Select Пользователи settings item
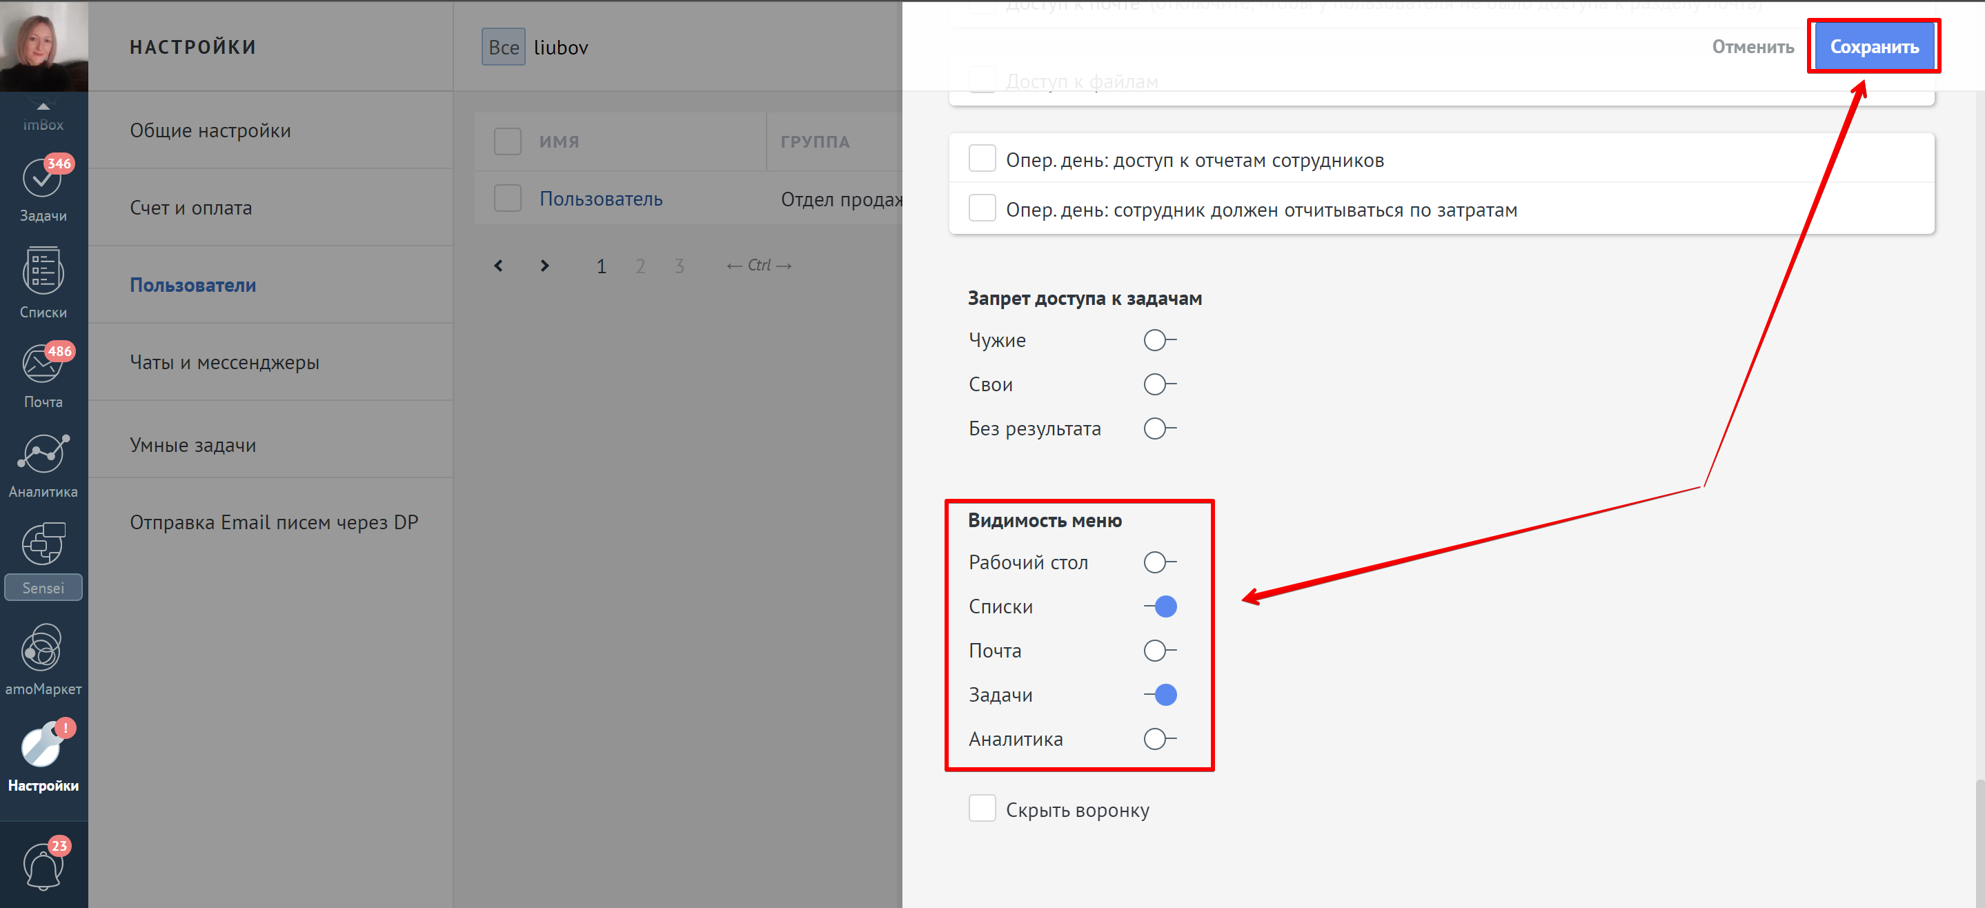The image size is (1985, 908). [270, 284]
